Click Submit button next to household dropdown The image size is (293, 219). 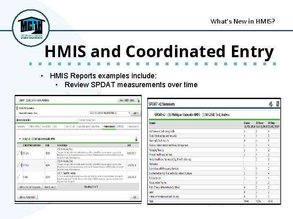pyautogui.click(x=136, y=113)
